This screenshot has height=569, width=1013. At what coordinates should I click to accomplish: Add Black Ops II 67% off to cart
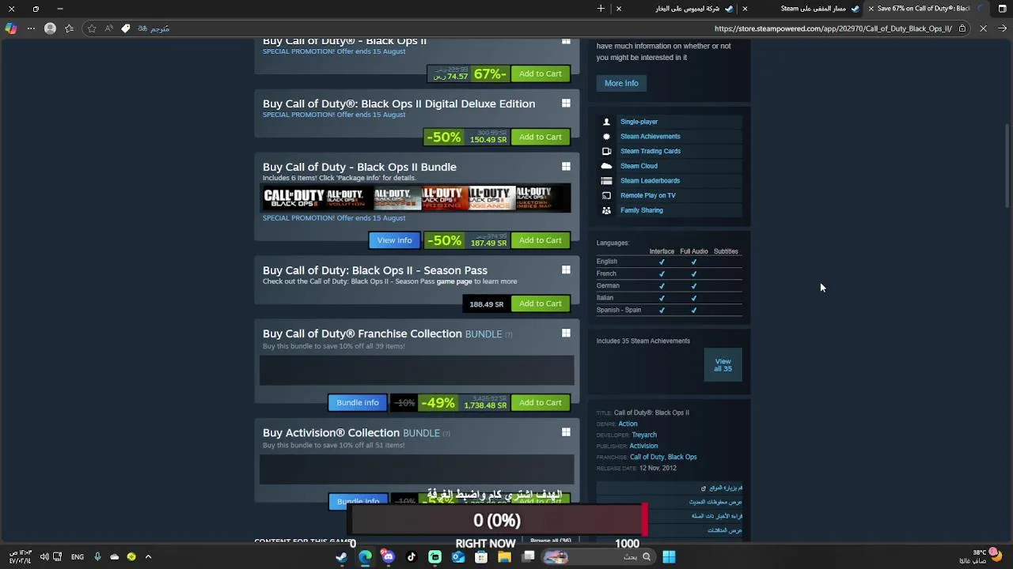pyautogui.click(x=541, y=73)
